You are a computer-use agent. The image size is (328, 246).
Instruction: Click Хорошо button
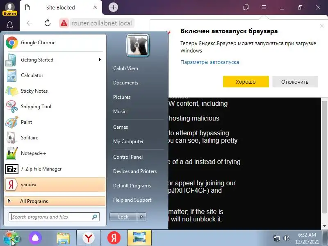click(246, 82)
